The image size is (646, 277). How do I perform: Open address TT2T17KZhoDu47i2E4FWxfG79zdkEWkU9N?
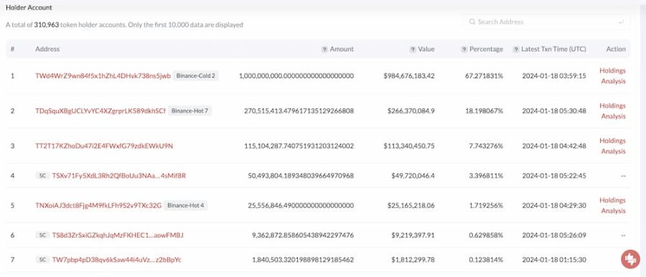pyautogui.click(x=104, y=146)
